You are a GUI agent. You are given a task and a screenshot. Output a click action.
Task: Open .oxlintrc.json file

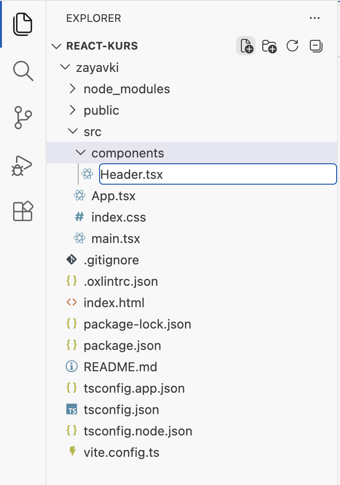[x=121, y=281]
